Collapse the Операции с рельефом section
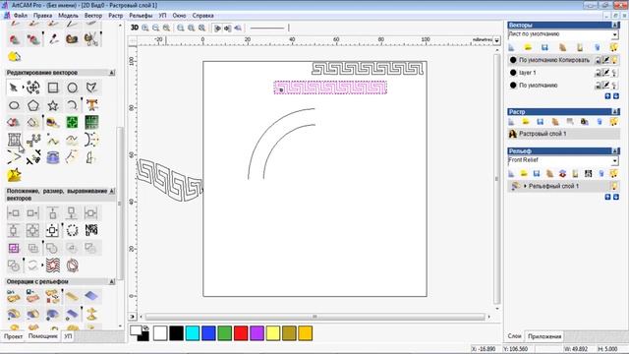 coord(112,282)
